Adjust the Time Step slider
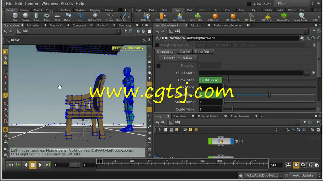The height and width of the screenshot is (181, 323). click(227, 80)
